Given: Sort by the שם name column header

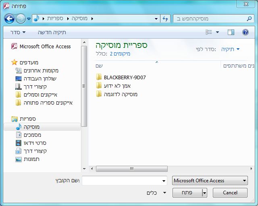Looking at the screenshot, I should [99, 66].
